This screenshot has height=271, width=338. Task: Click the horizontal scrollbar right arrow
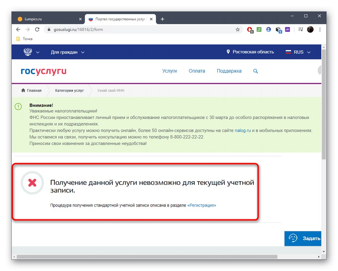[x=319, y=257]
